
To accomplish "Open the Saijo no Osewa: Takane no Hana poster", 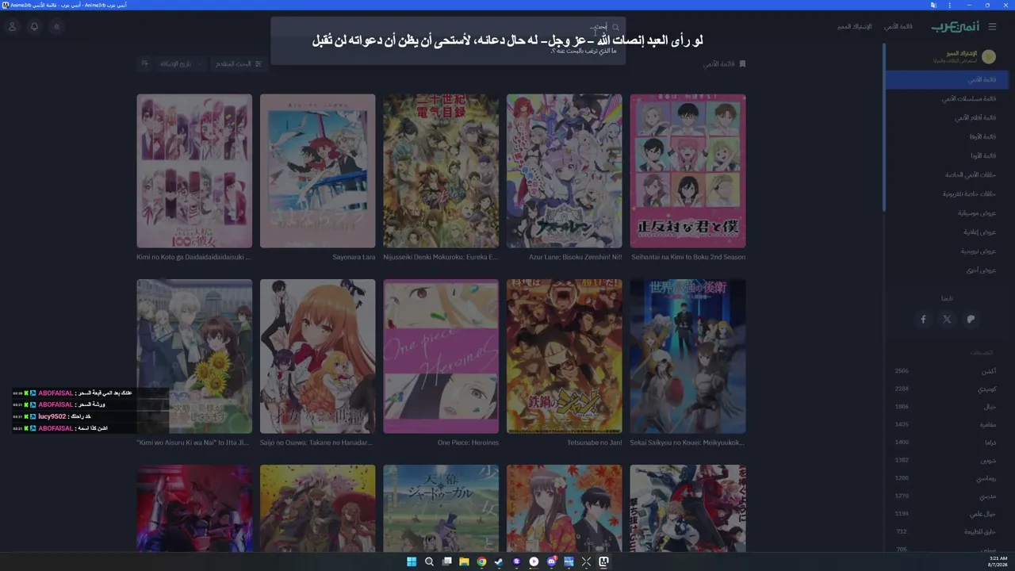I will (317, 356).
